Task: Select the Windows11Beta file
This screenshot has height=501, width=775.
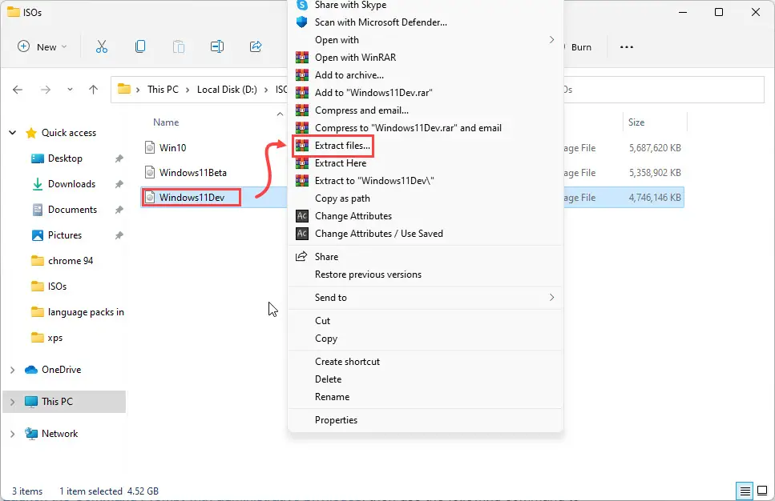Action: pos(193,173)
